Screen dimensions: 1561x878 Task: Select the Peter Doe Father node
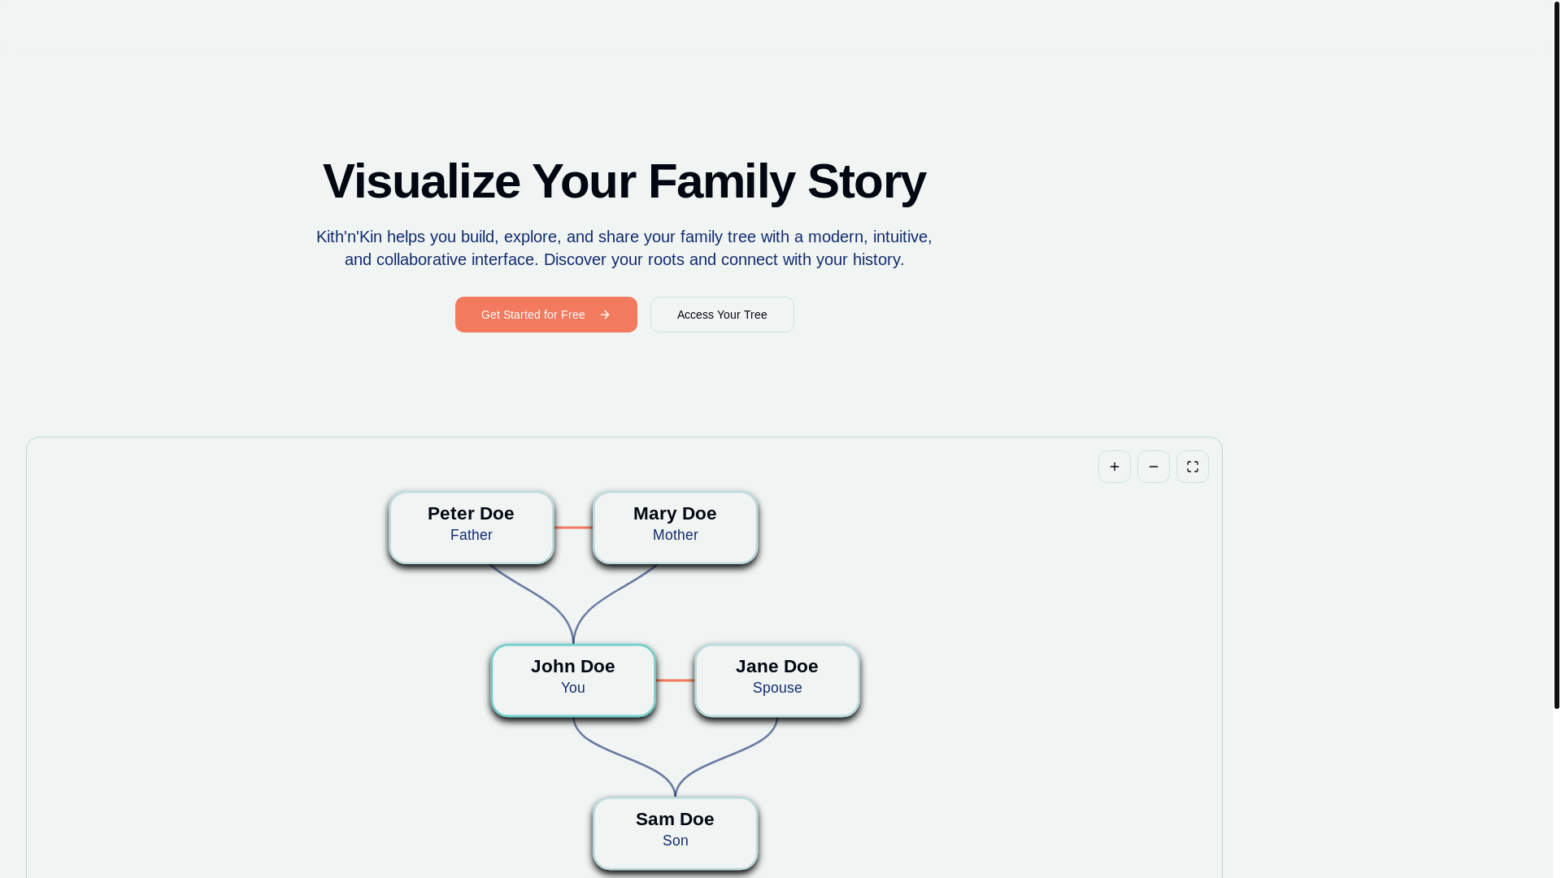point(472,528)
